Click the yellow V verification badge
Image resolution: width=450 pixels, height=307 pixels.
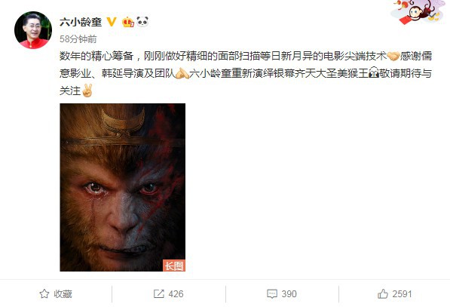pos(112,22)
